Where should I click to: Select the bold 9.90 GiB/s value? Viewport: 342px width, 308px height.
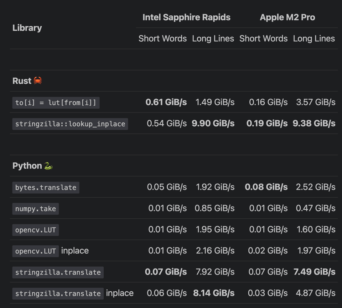(213, 123)
